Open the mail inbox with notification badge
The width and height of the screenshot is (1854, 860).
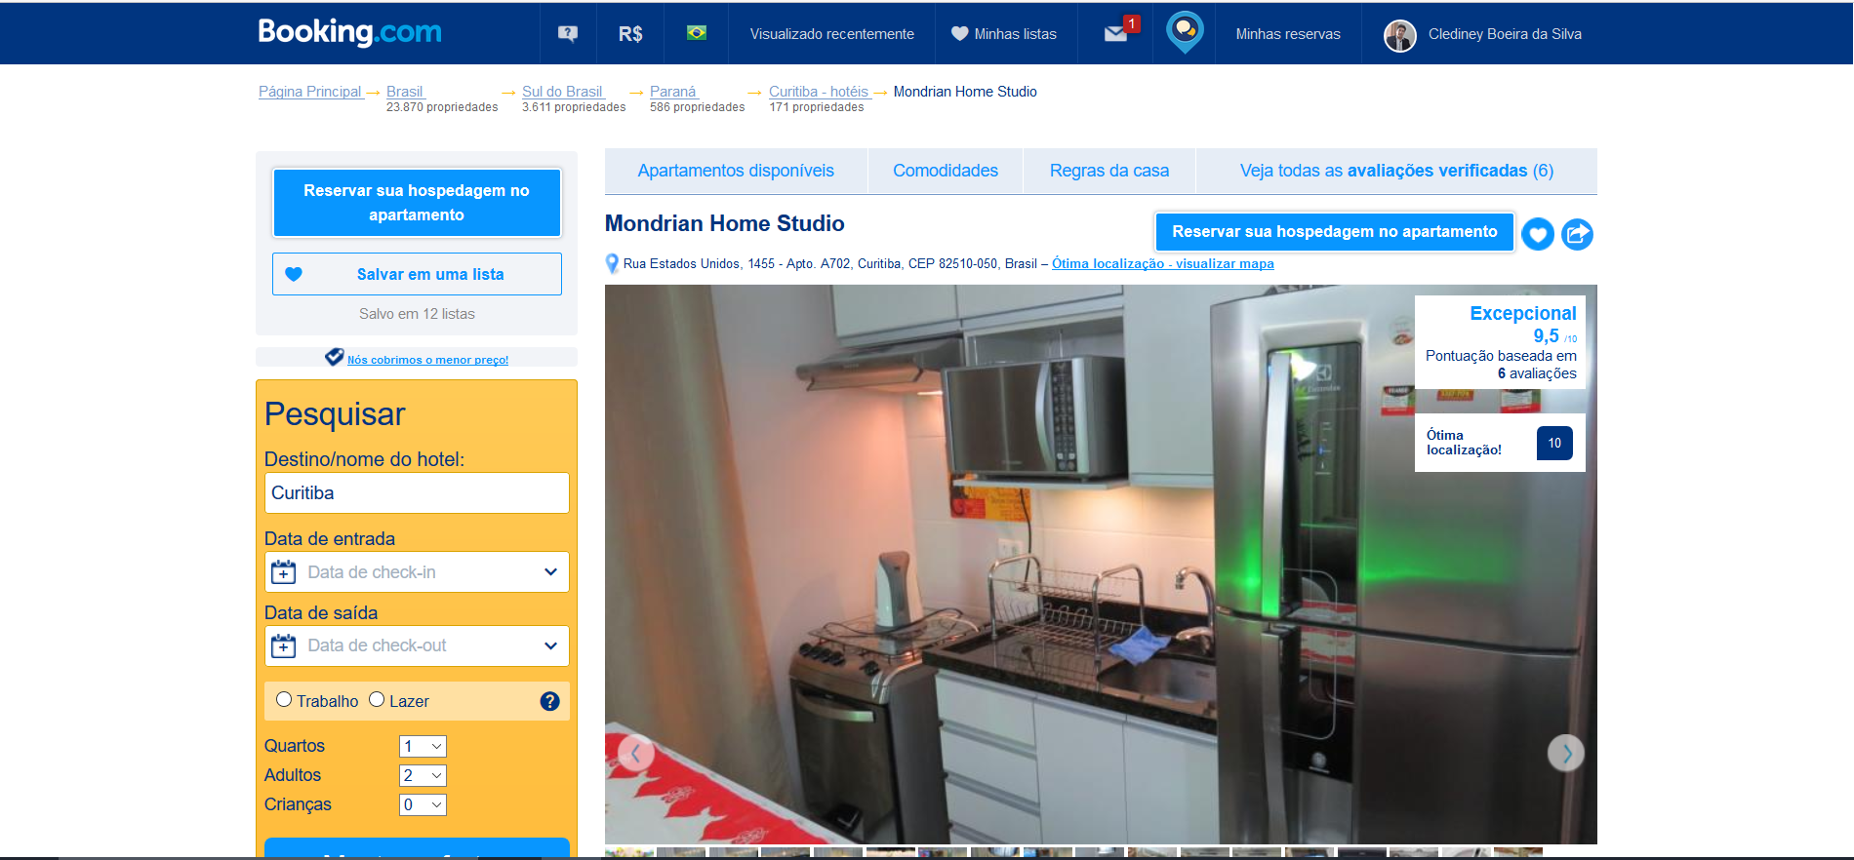point(1116,33)
